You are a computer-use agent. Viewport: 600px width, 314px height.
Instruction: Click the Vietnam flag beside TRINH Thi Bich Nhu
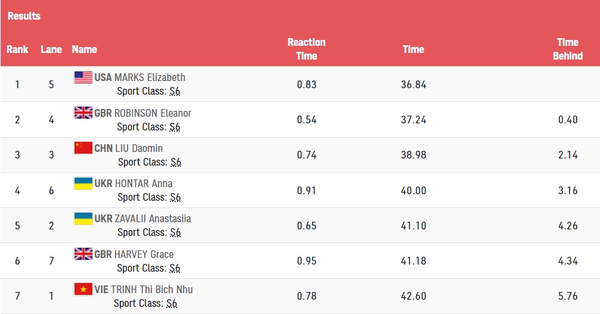click(x=83, y=289)
